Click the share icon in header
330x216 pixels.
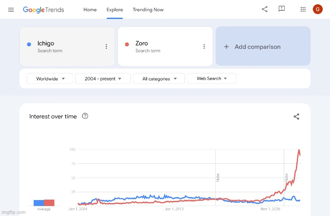264,9
